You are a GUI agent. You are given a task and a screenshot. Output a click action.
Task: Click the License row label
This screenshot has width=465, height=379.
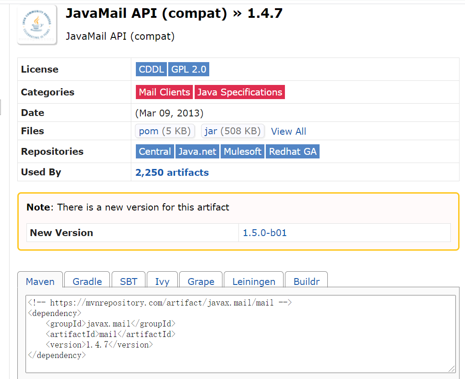pos(40,69)
